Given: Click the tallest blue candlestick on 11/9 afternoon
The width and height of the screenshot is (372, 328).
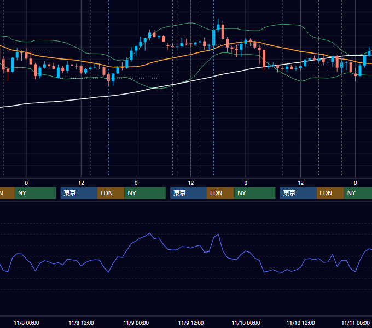Looking at the screenshot, I should pyautogui.click(x=214, y=37).
